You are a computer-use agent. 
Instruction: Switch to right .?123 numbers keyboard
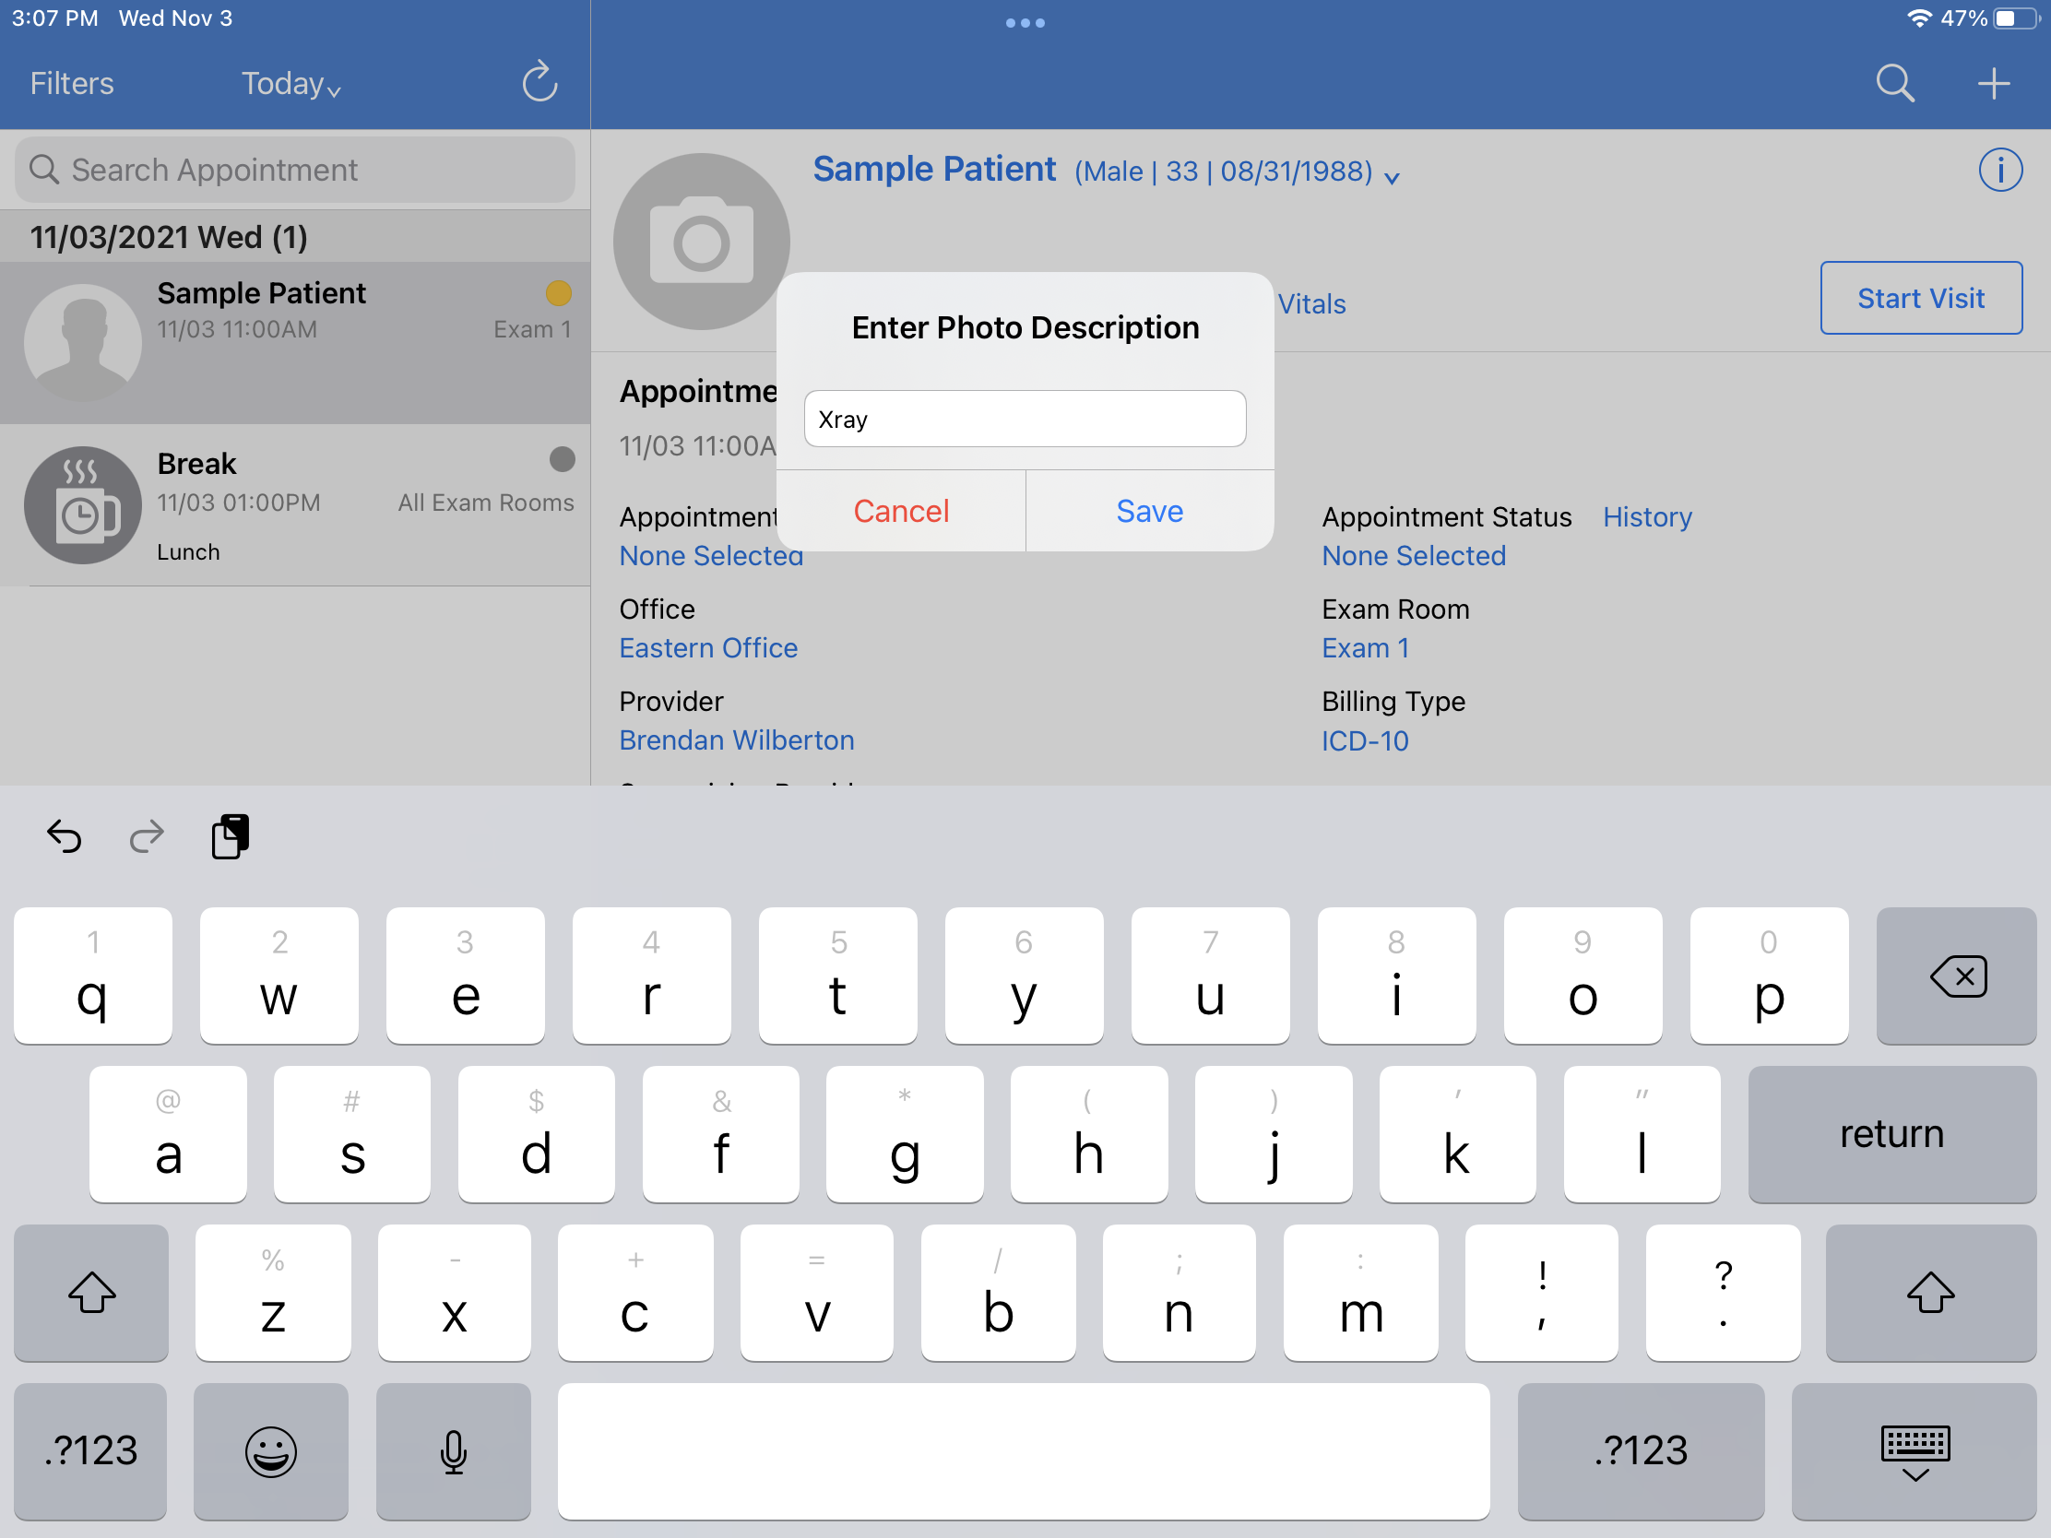1641,1450
